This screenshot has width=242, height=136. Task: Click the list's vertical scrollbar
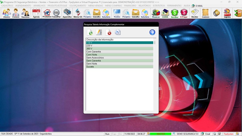click(155, 76)
